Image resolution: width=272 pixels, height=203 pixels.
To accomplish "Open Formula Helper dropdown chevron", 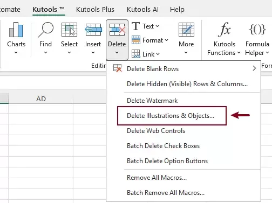I will 267,53.
